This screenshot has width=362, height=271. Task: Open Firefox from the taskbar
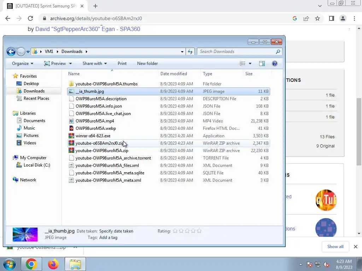click(53, 264)
